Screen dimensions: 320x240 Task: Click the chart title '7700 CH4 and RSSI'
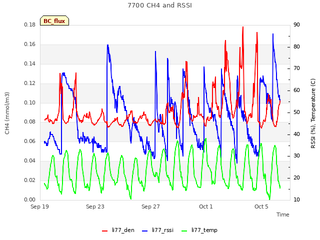pos(160,5)
